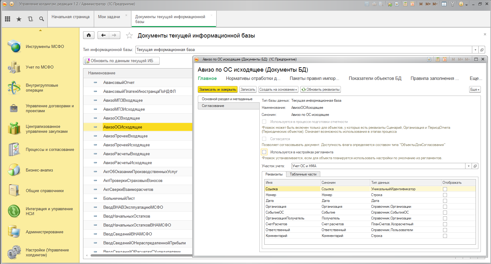Click 'Записать и закрыть' button
This screenshot has height=264, width=491.
coord(218,89)
